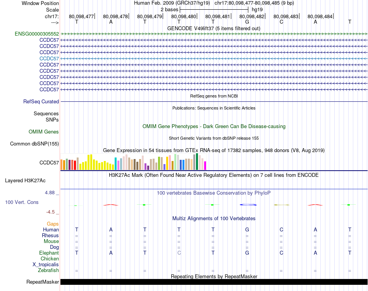The height and width of the screenshot is (291, 368).
Task: Click the cyan bar in the GTEx chart
Action: click(x=115, y=164)
